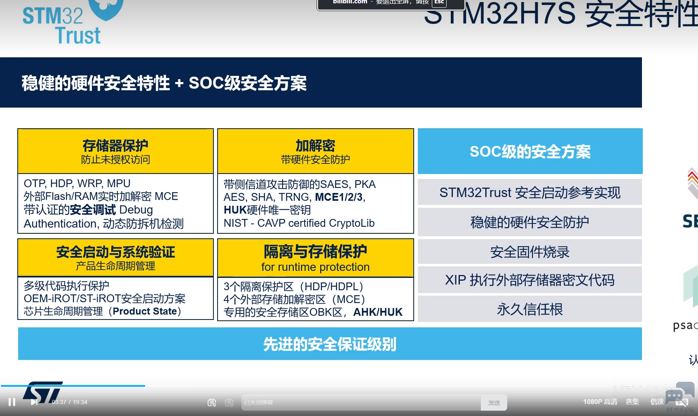The height and width of the screenshot is (416, 698).
Task: Click the OEM-iROT/ST-iROT安全启动方案 line
Action: pos(105,298)
